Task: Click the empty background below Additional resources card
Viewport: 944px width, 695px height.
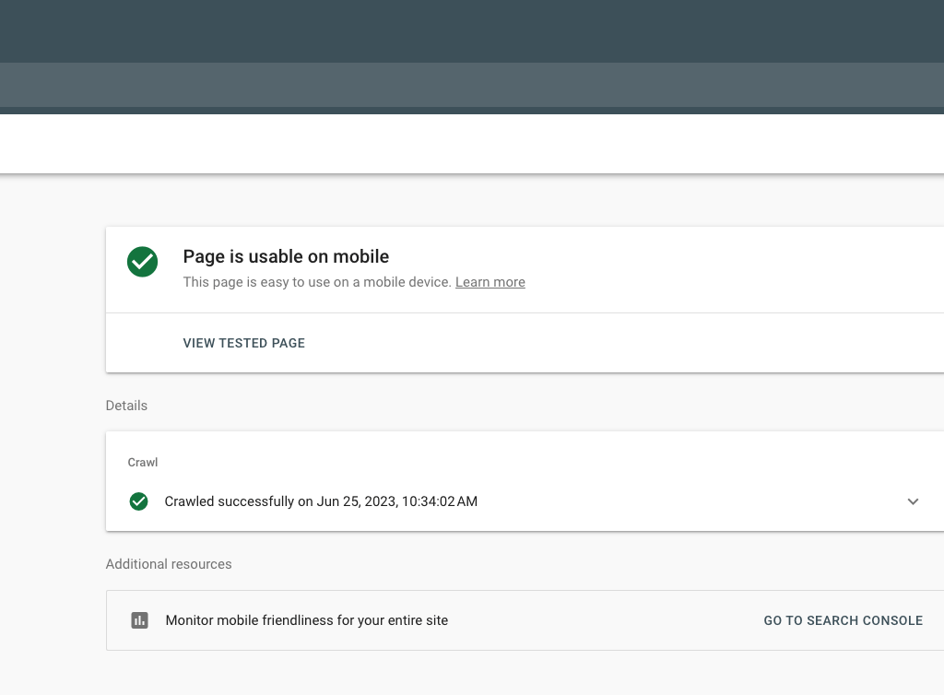Action: 472,673
